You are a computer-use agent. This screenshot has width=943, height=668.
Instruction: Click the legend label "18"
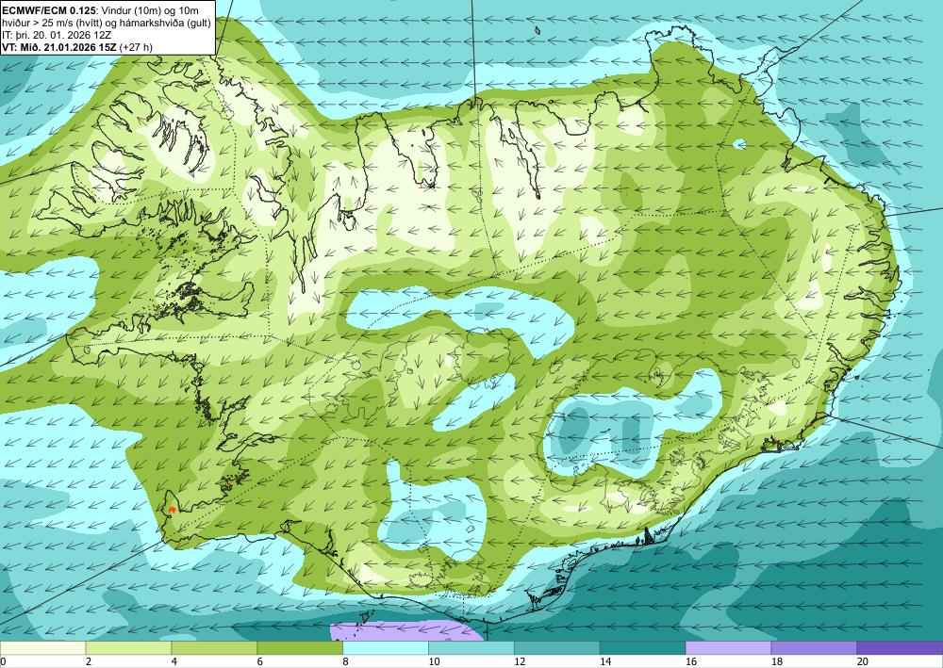(x=776, y=662)
